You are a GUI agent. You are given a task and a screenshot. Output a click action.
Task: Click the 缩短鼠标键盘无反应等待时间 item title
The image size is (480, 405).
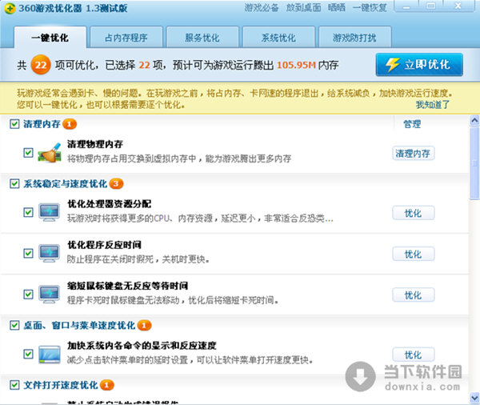pyautogui.click(x=128, y=286)
